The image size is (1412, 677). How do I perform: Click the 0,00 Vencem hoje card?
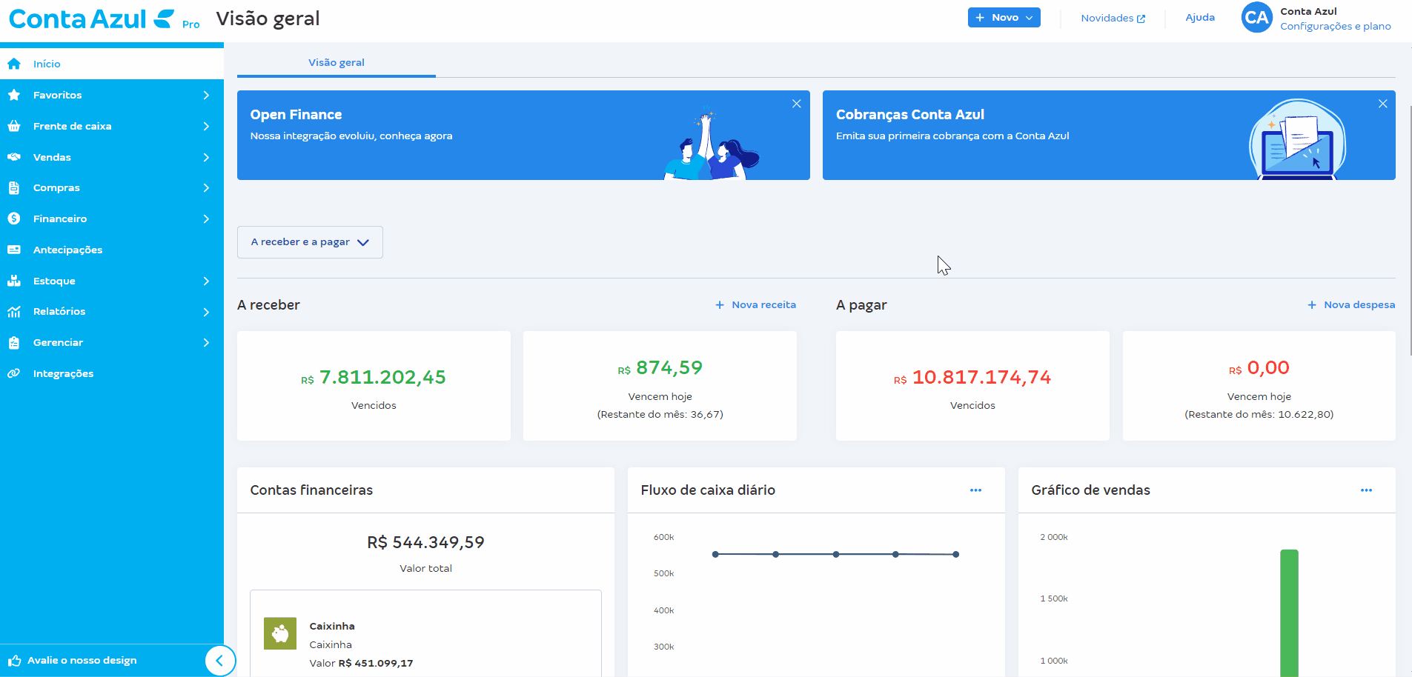[x=1259, y=386]
